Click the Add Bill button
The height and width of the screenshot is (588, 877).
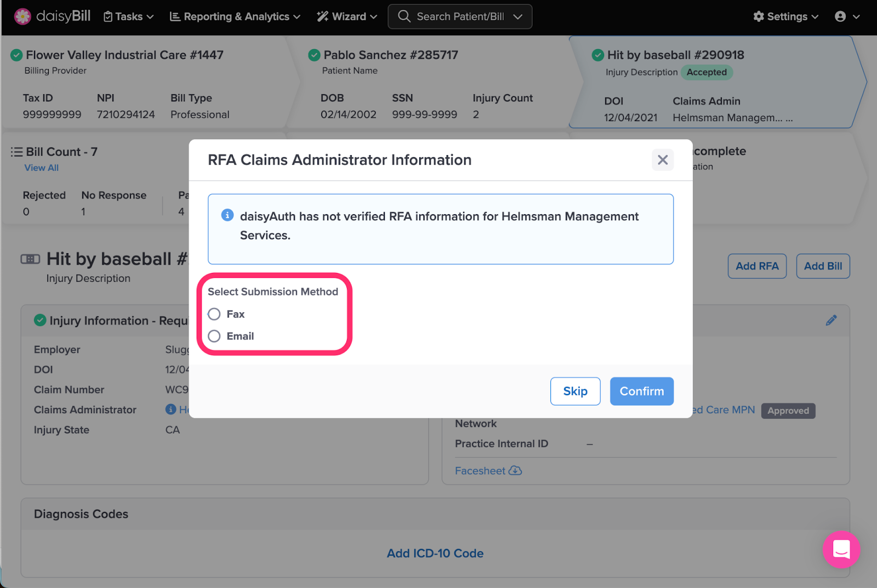tap(823, 266)
